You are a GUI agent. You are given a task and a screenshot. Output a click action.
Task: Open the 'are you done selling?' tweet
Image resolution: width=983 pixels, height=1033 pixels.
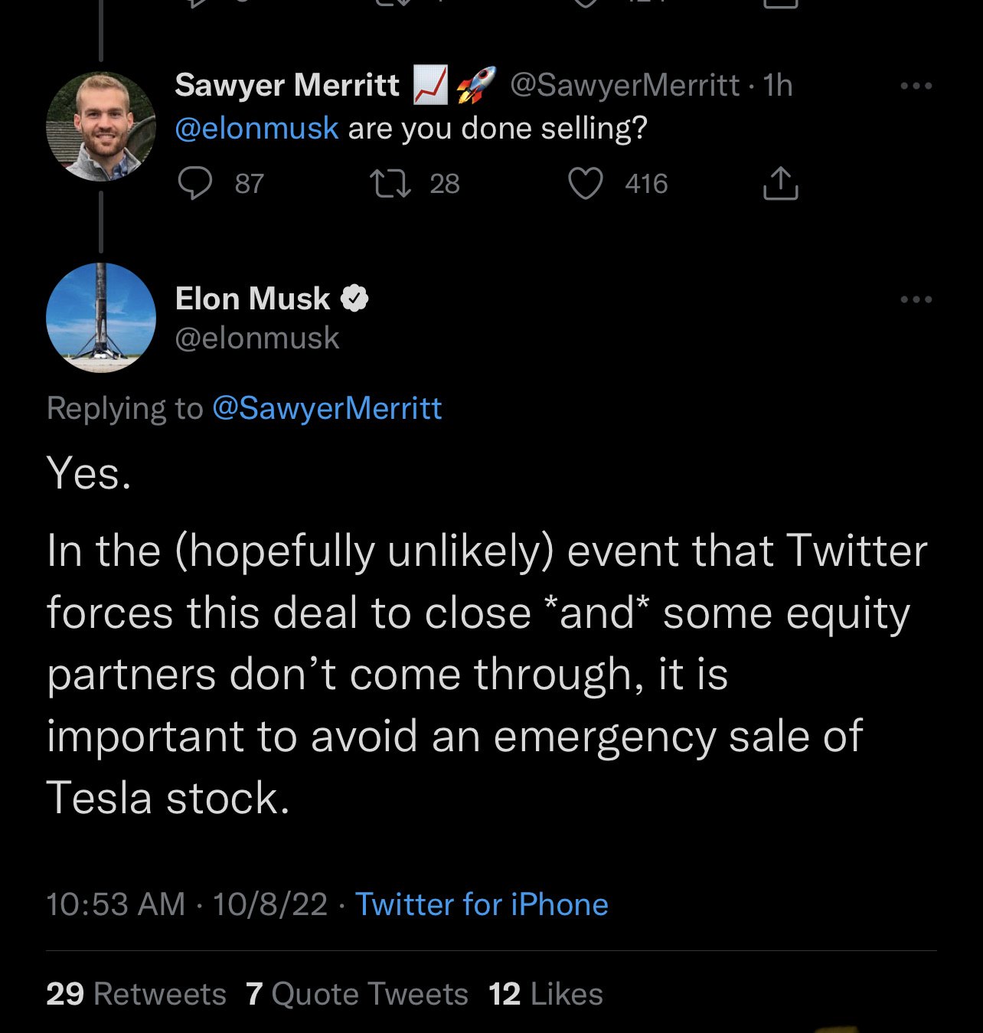point(498,128)
